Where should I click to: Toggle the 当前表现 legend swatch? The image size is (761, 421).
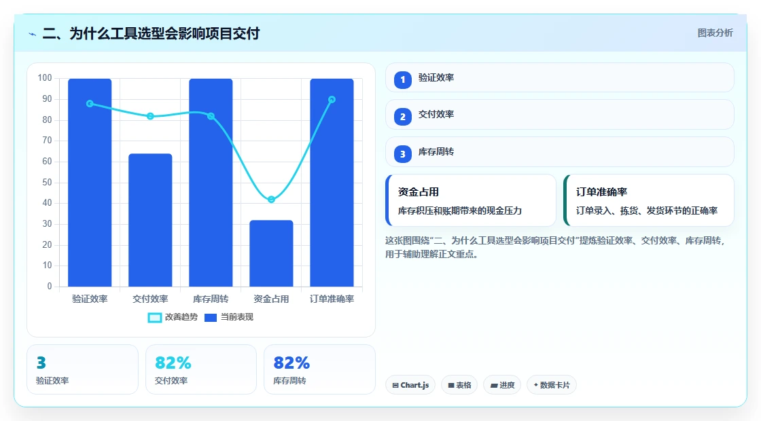(x=210, y=318)
